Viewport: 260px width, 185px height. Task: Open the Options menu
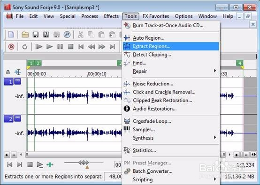point(184,16)
